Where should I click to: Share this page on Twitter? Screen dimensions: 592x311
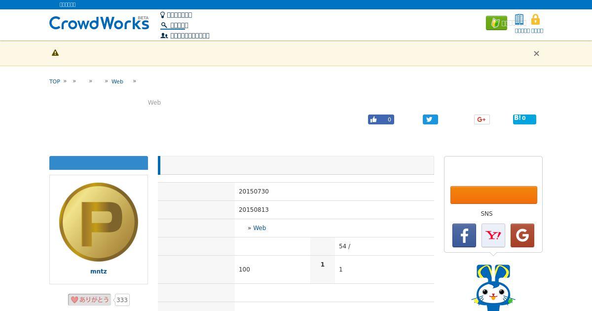point(430,119)
